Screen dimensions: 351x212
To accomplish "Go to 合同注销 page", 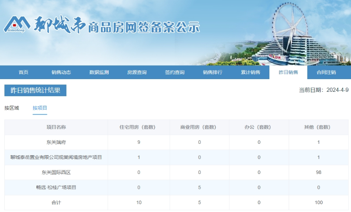I will 326,73.
